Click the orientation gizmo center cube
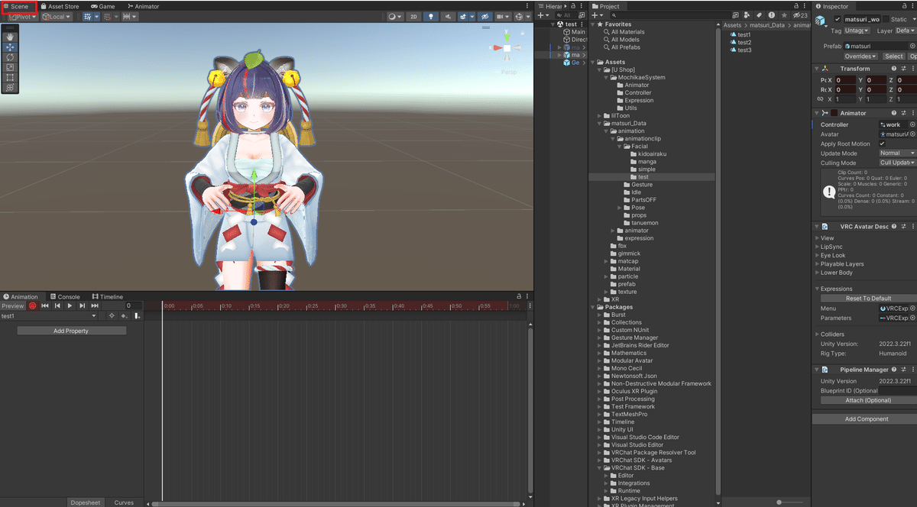Image resolution: width=917 pixels, height=507 pixels. [506, 48]
